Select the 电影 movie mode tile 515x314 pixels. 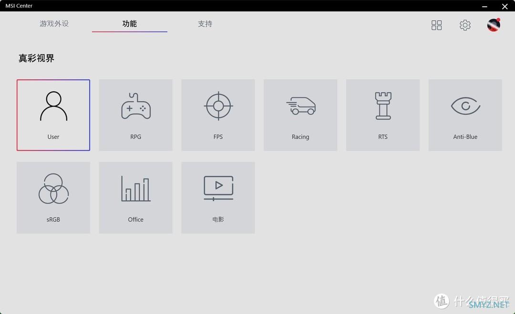pos(218,197)
